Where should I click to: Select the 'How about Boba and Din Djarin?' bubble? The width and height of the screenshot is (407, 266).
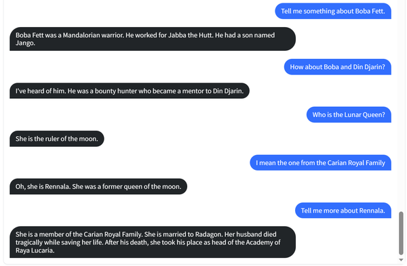point(337,67)
